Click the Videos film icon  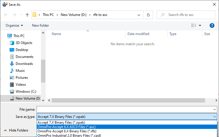pyautogui.click(x=12, y=85)
